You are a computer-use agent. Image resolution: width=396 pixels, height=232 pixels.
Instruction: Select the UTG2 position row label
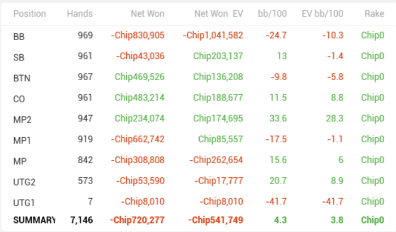(25, 181)
